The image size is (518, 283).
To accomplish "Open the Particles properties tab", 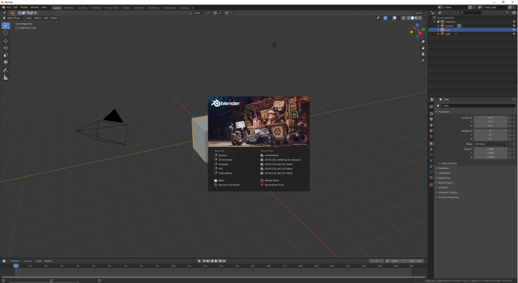I will (431, 155).
